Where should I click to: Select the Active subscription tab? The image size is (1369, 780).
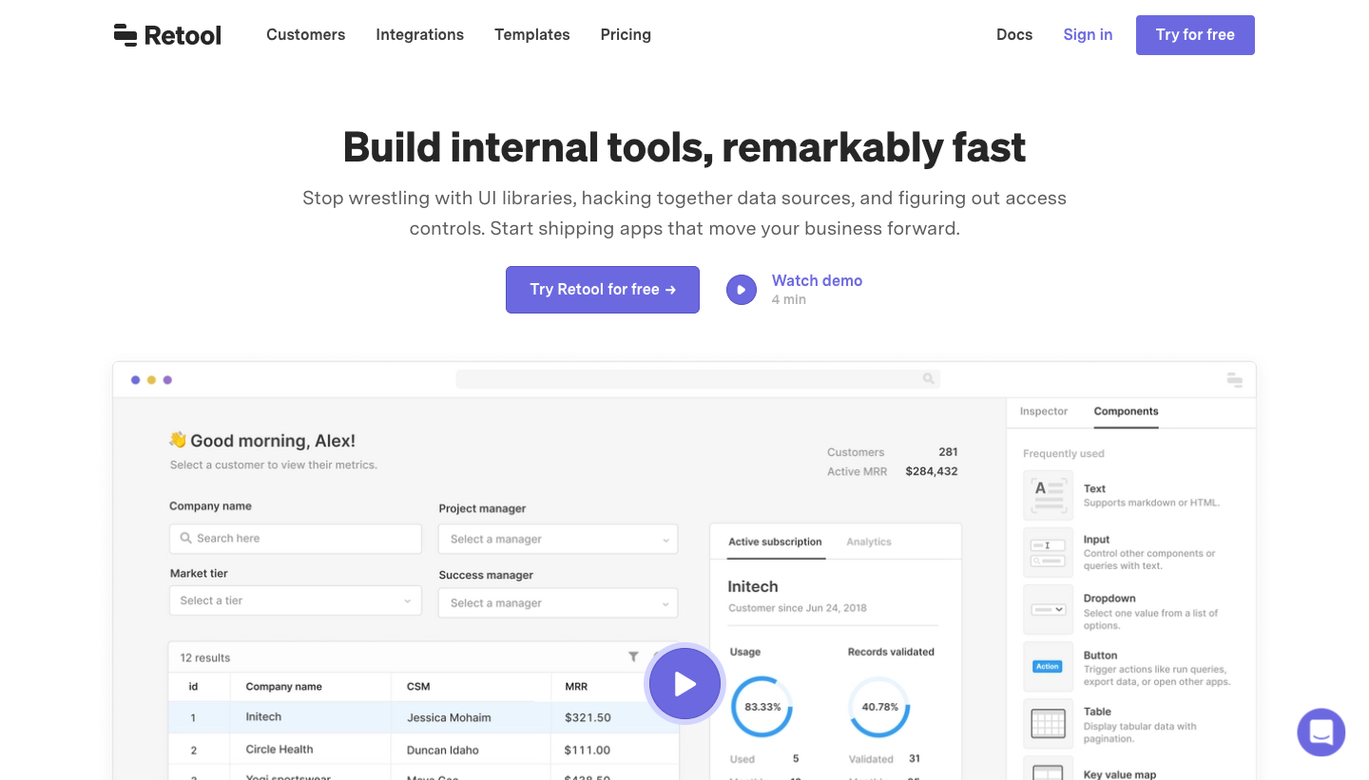pyautogui.click(x=775, y=542)
